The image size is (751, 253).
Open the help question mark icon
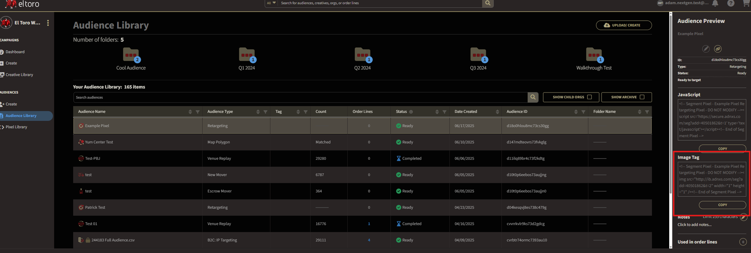pos(731,4)
